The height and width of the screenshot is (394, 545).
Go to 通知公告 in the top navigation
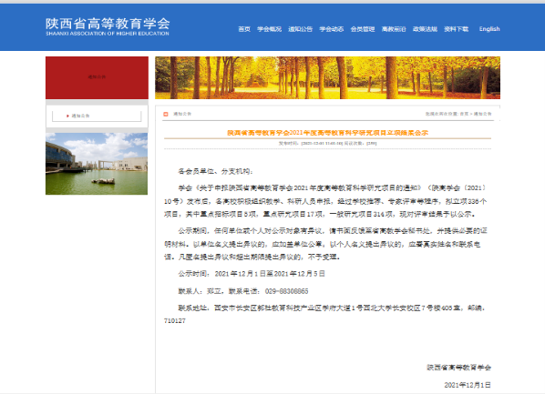(x=301, y=29)
